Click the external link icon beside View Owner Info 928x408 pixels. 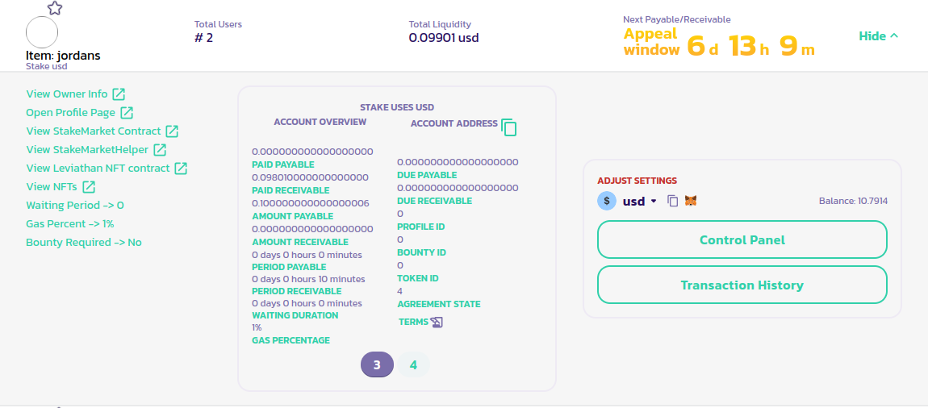click(119, 94)
